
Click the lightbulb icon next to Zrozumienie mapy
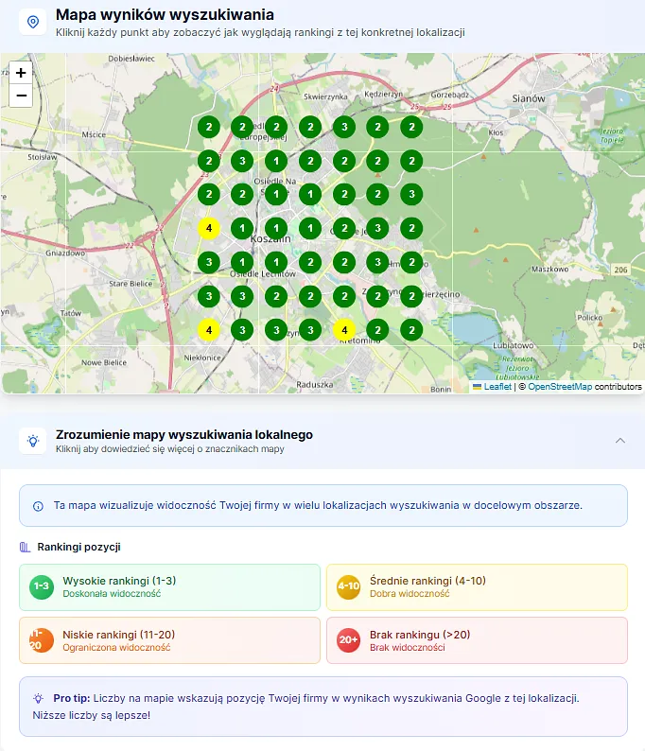coord(32,441)
